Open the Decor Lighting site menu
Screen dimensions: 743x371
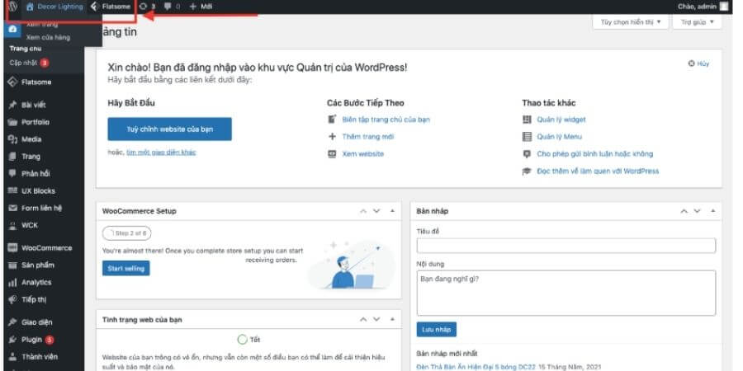(x=54, y=7)
